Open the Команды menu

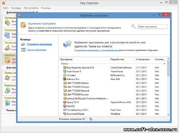tap(16, 8)
